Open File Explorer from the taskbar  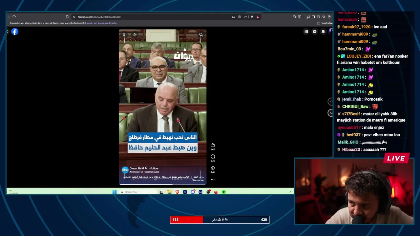click(x=169, y=192)
